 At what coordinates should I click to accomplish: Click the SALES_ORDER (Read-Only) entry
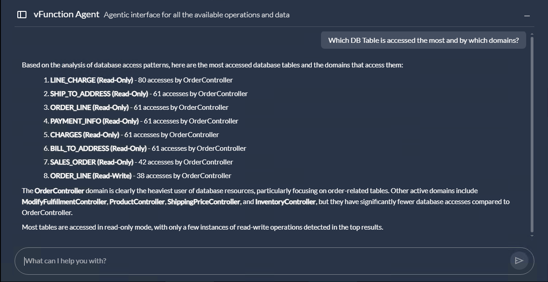[92, 162]
